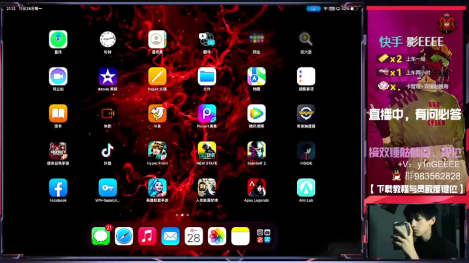The image size is (469, 263).
Task: Open the Maps app
Action: coord(256,77)
